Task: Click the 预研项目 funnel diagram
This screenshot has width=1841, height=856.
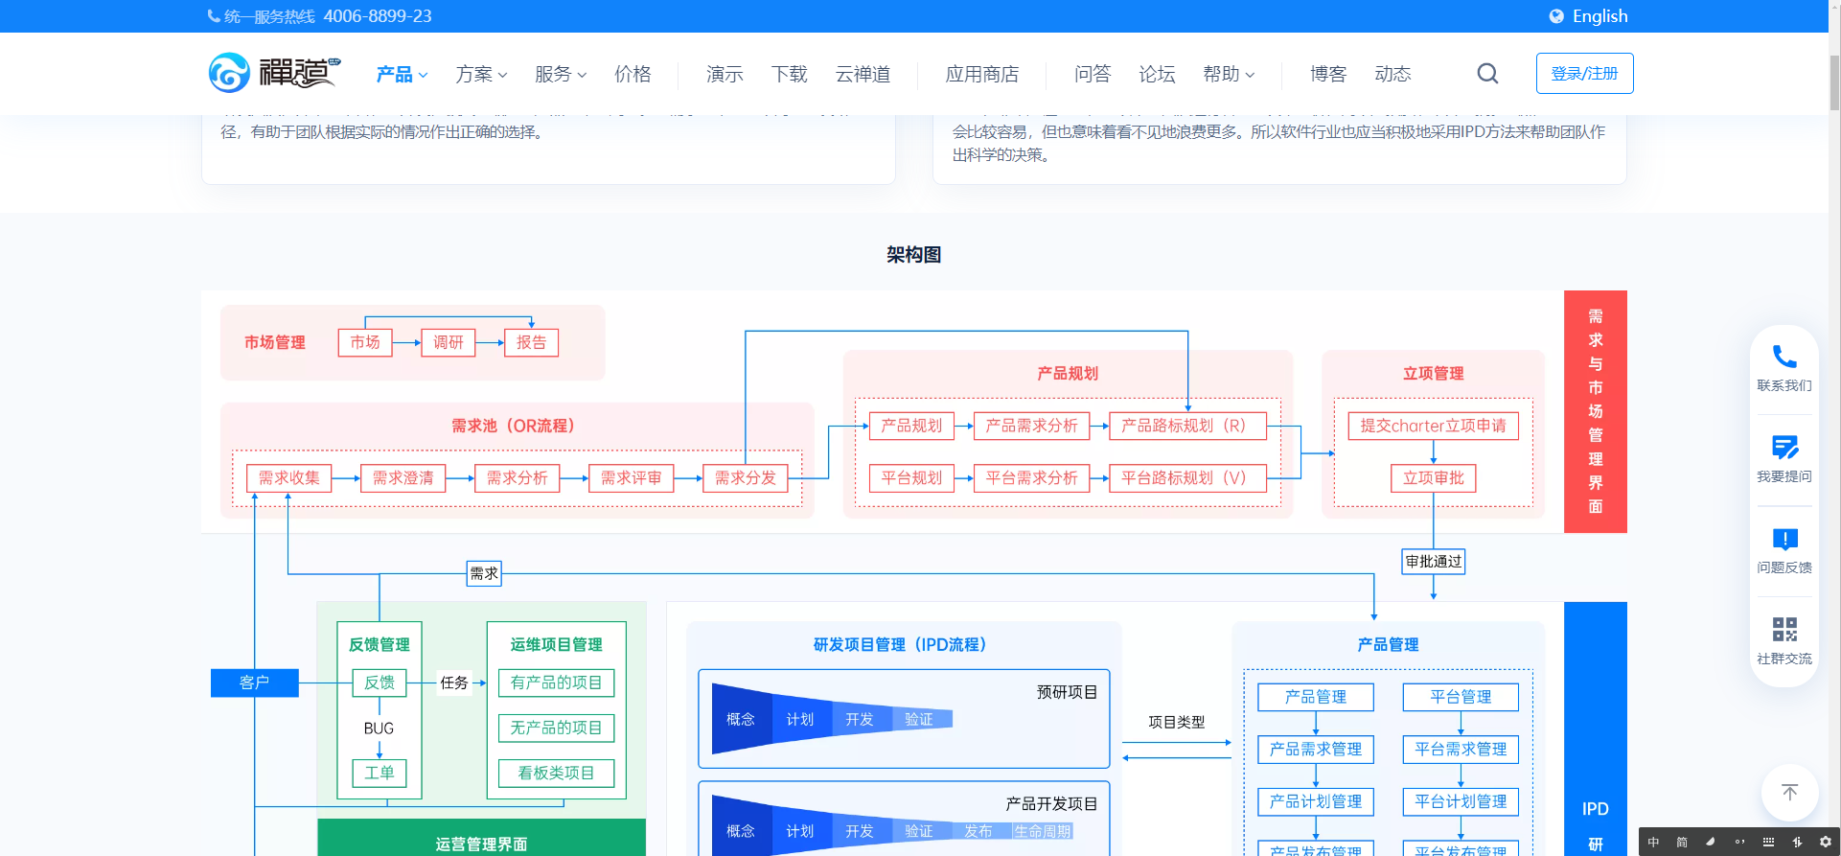Action: 832,719
